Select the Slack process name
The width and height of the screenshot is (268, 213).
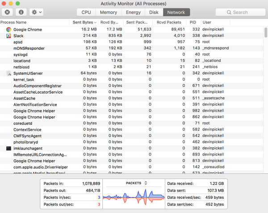(x=18, y=36)
